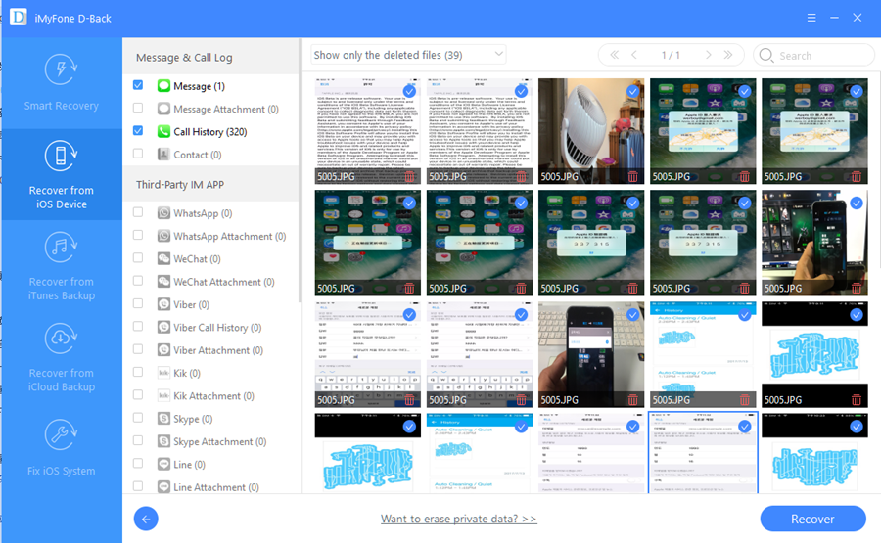Click the WeChat icon in list
Viewport: 881px width, 543px height.
(163, 259)
